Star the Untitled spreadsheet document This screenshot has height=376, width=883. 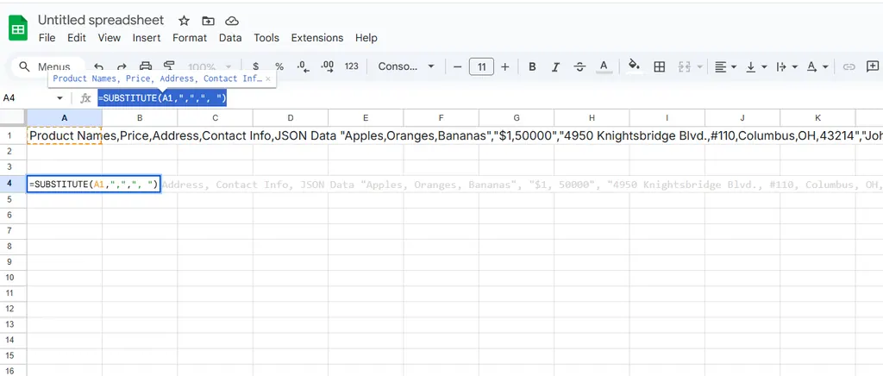click(x=184, y=21)
